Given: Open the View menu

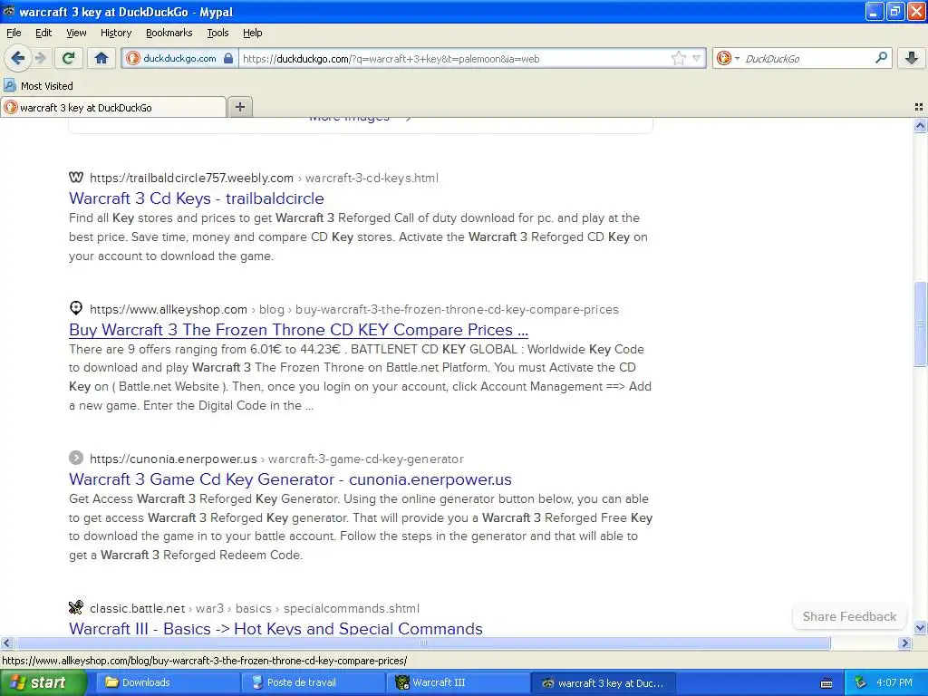Looking at the screenshot, I should coord(76,33).
